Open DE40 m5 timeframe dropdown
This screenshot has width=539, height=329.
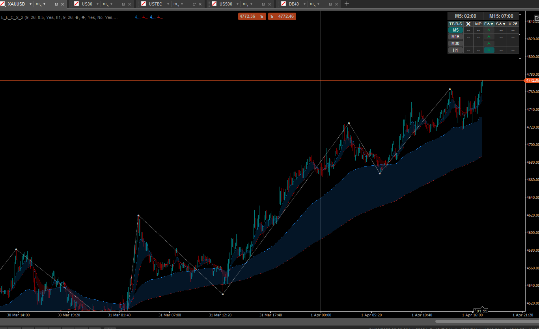pyautogui.click(x=318, y=4)
